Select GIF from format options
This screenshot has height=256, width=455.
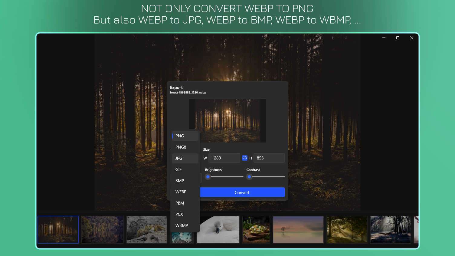185,169
